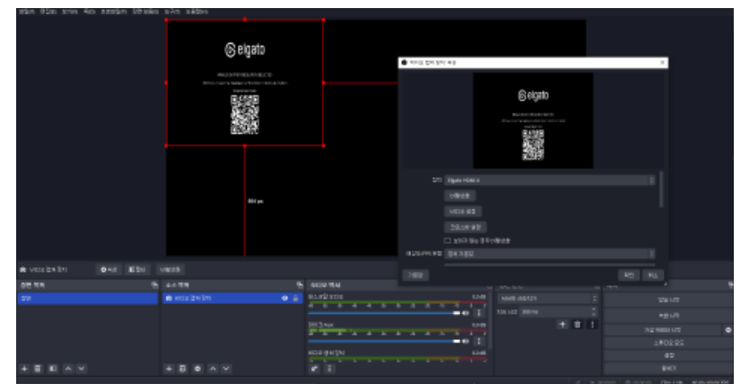The image size is (749, 392).
Task: Open the File menu
Action: point(27,11)
